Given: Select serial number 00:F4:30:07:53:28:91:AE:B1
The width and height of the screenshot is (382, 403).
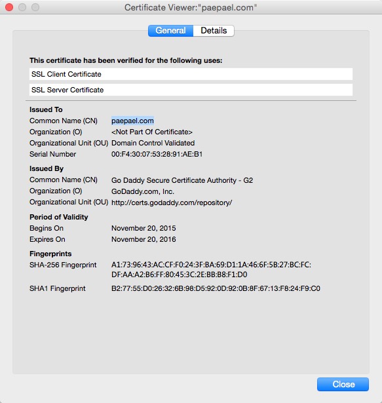Looking at the screenshot, I should [x=157, y=154].
